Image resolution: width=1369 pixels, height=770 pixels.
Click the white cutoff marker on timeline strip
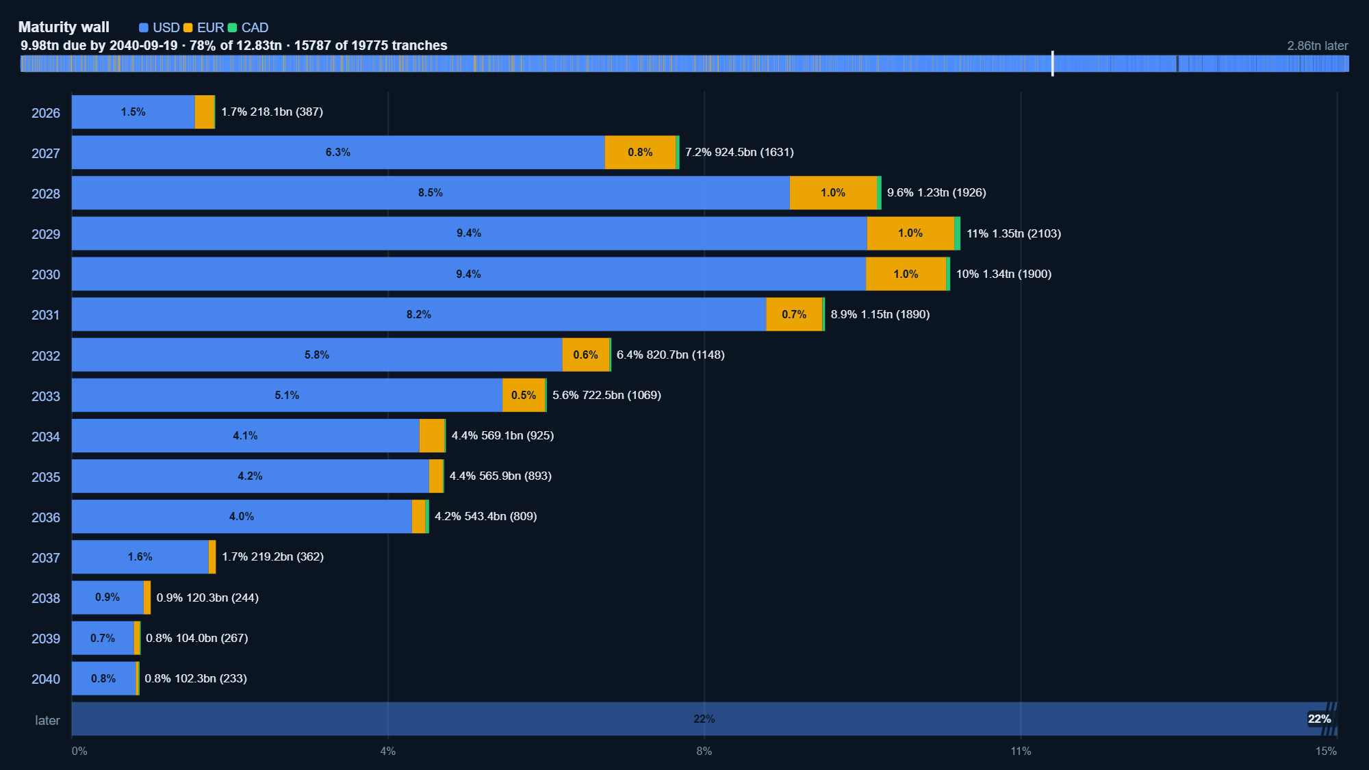tap(1053, 64)
